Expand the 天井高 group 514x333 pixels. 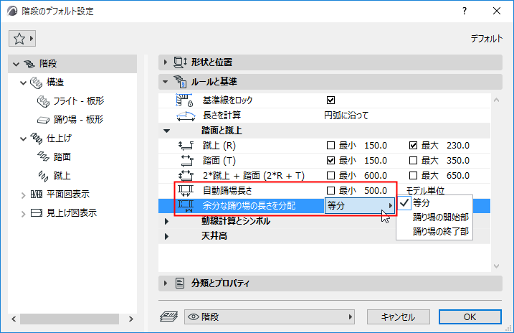tap(166, 236)
